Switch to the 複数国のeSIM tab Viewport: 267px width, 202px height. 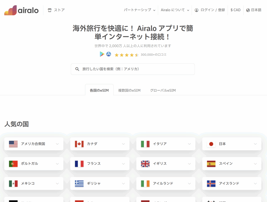(129, 90)
